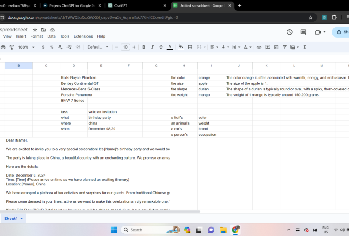
Task: Toggle bold formatting
Action: 144,47
